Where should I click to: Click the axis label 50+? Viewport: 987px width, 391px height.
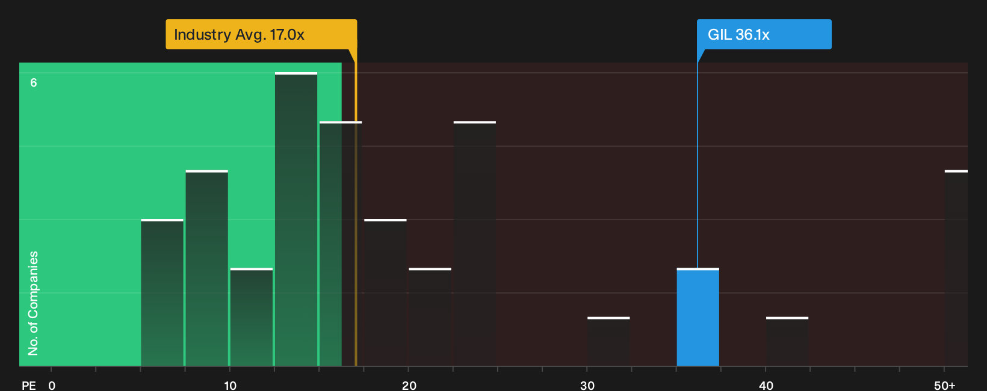(944, 386)
